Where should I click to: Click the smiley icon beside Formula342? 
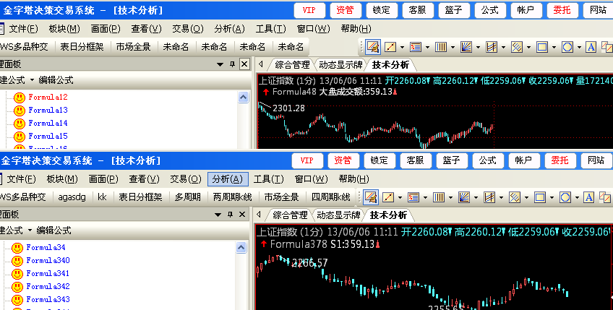pos(17,287)
